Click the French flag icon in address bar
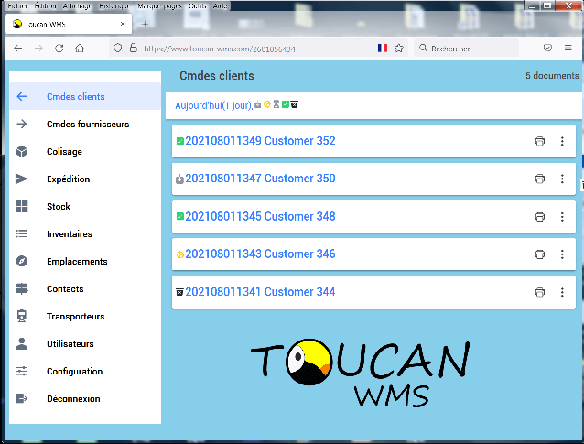 click(383, 48)
